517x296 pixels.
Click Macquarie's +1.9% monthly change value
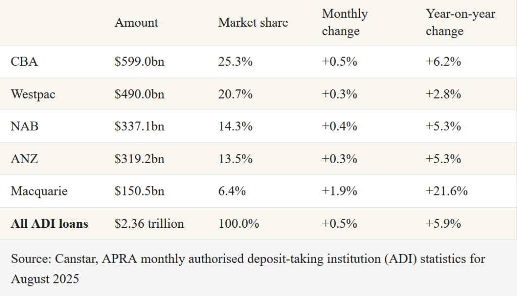[x=340, y=191]
